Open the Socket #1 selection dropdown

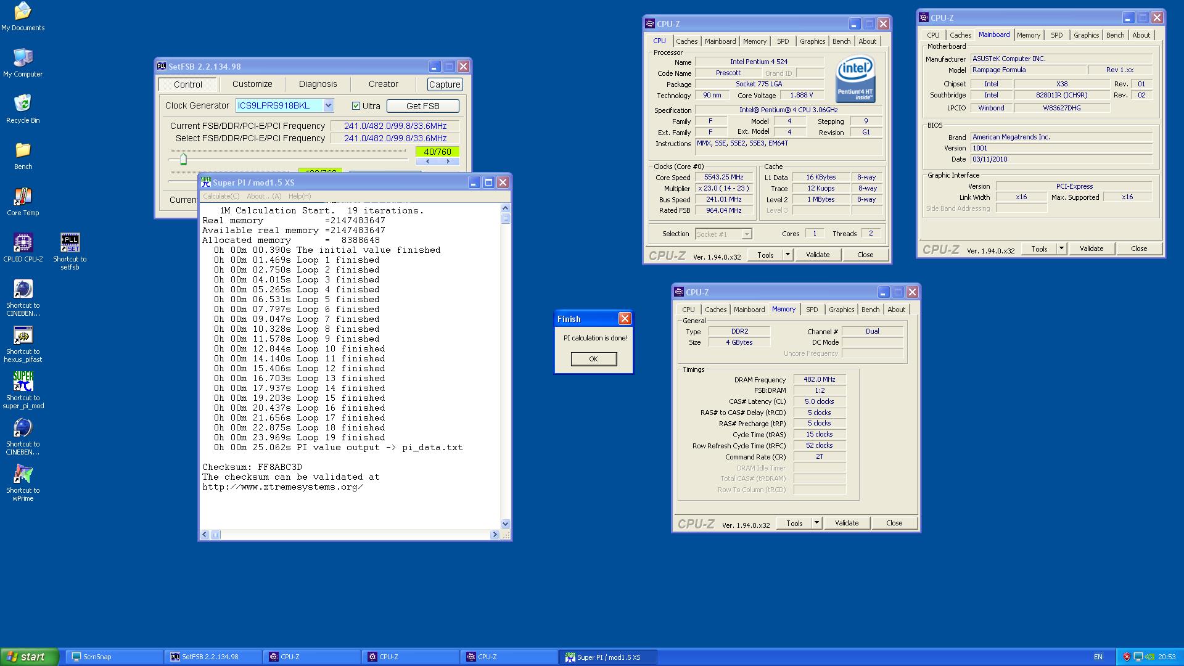tap(724, 234)
